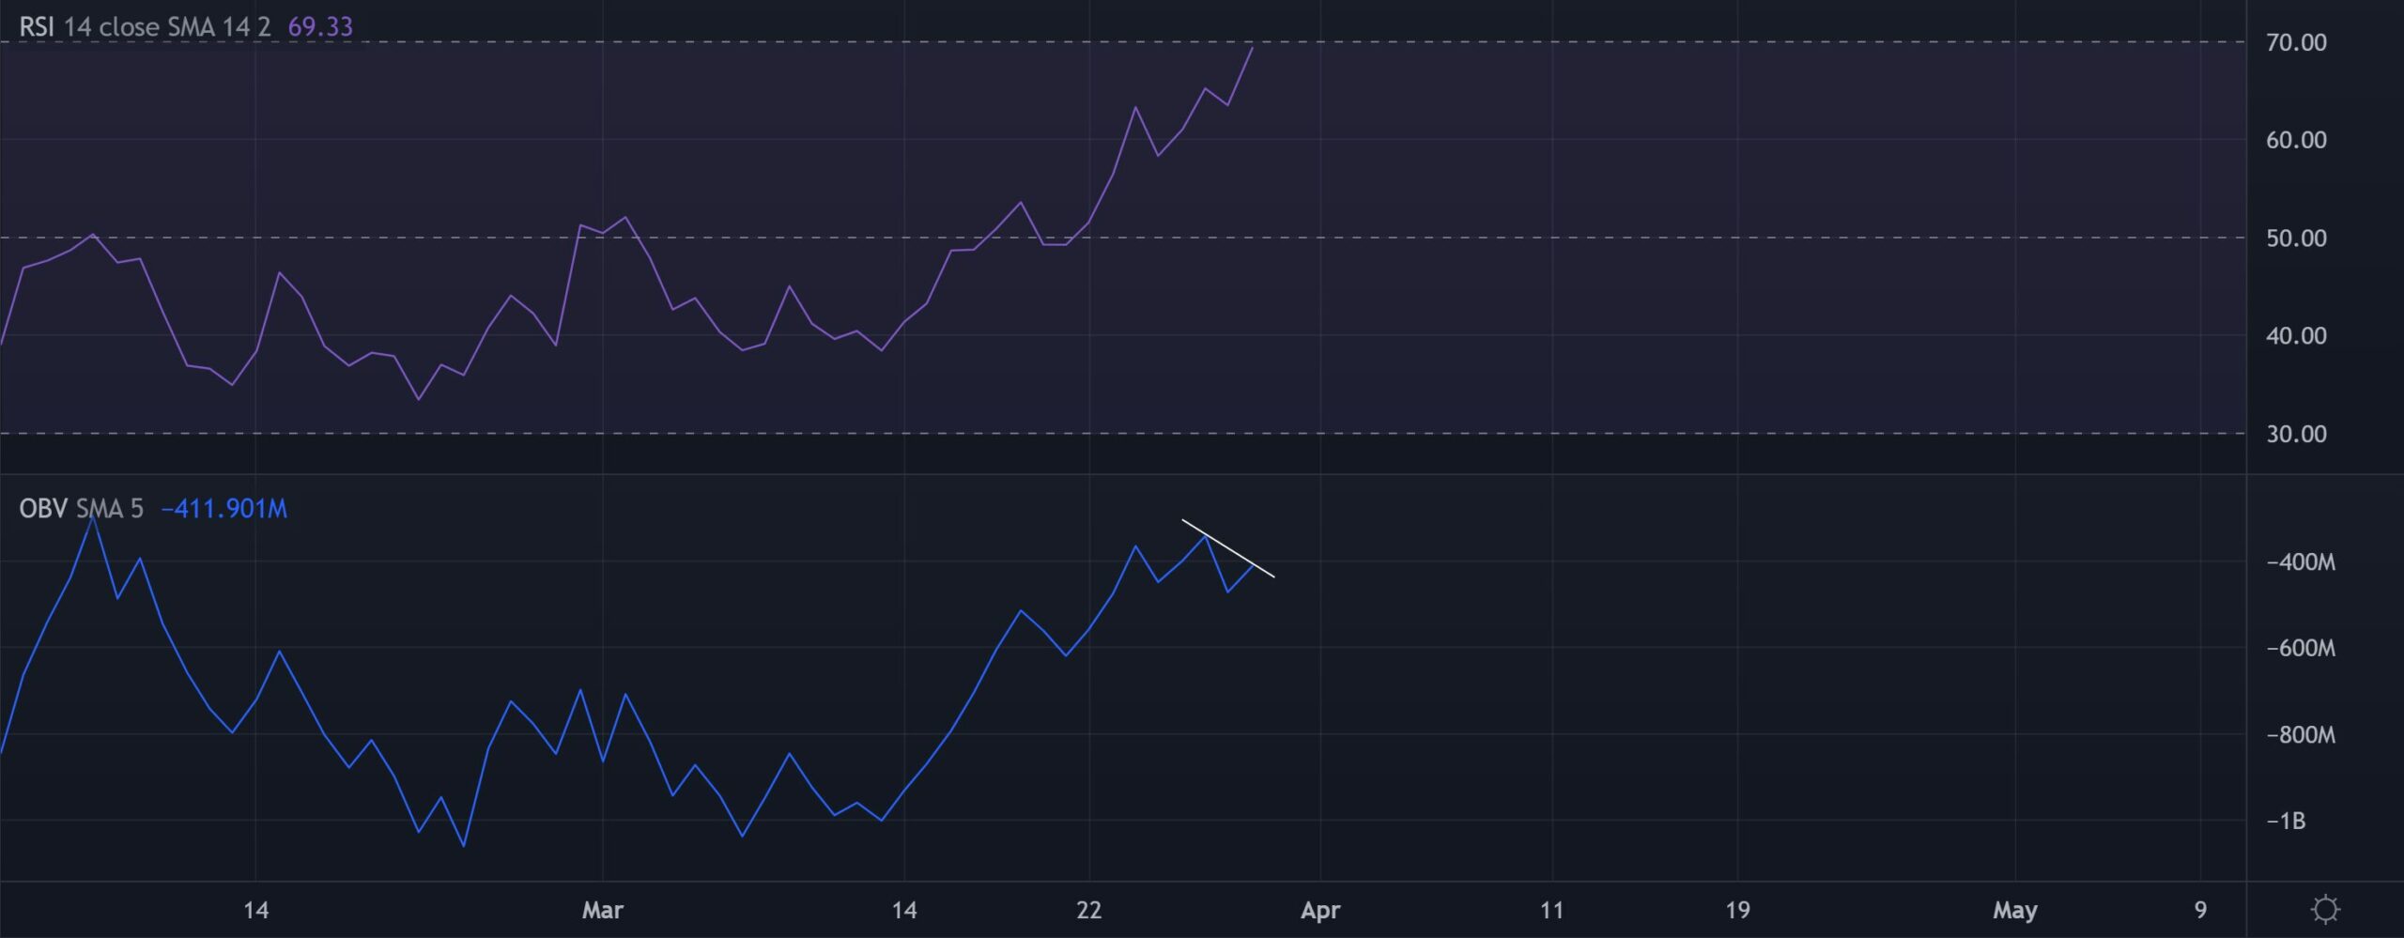Image resolution: width=2404 pixels, height=938 pixels.
Task: Select the white trendline on OBV
Action: tap(1227, 547)
